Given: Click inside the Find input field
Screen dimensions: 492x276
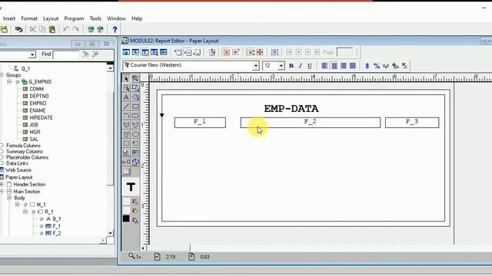Looking at the screenshot, I should 66,54.
